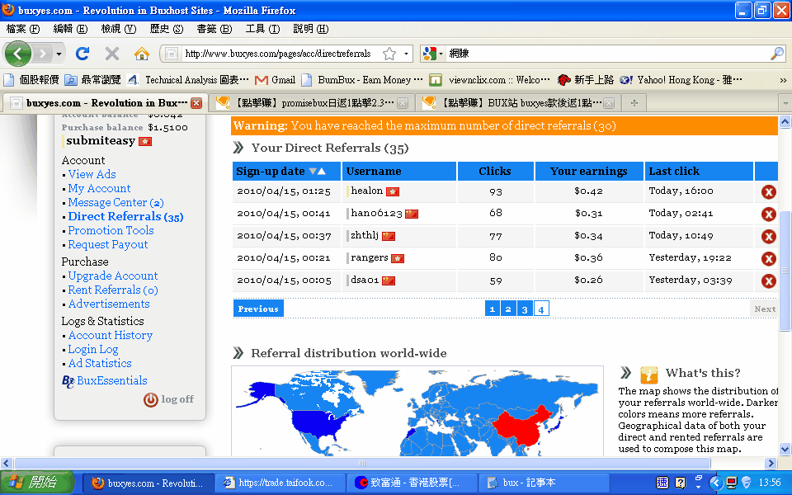Open Gmail bookmark in bookmarks toolbar
The width and height of the screenshot is (792, 495).
click(x=276, y=80)
